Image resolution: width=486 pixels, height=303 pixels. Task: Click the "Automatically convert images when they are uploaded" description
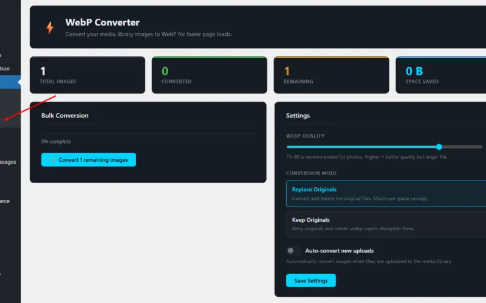tap(369, 261)
